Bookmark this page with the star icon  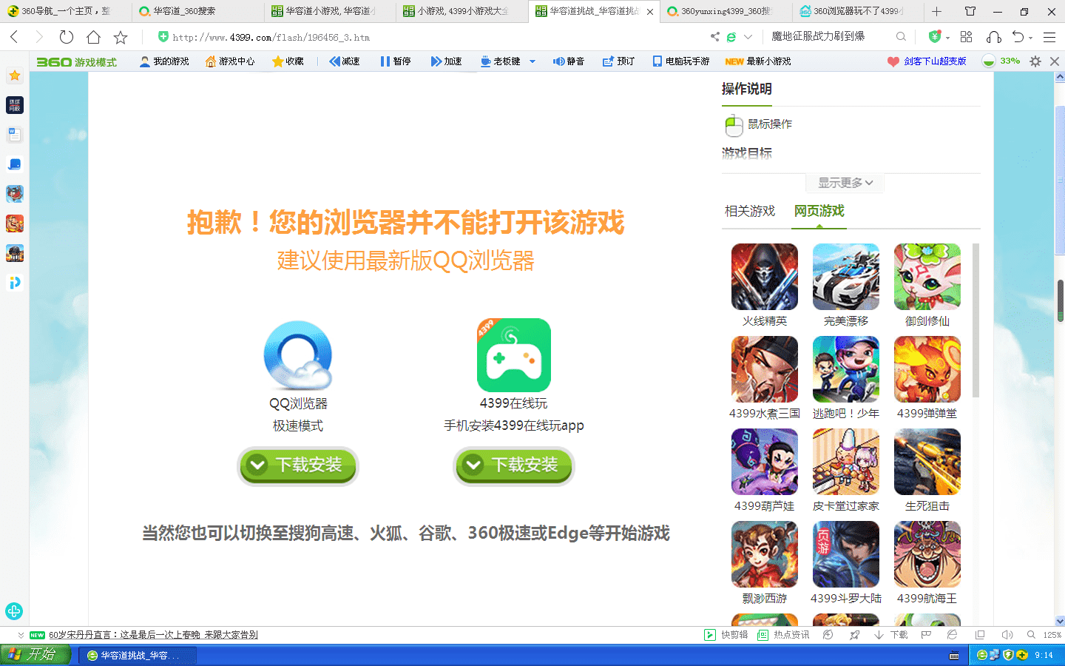click(121, 37)
